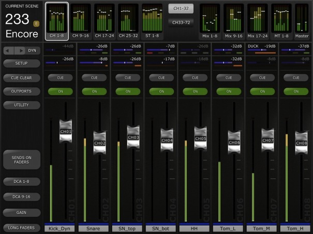Image resolution: width=313 pixels, height=234 pixels.
Task: Mute Kick_Dyn channel with its ON button
Action: 60,91
